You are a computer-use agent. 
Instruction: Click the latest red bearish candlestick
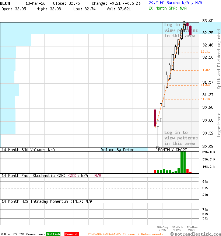[190, 29]
